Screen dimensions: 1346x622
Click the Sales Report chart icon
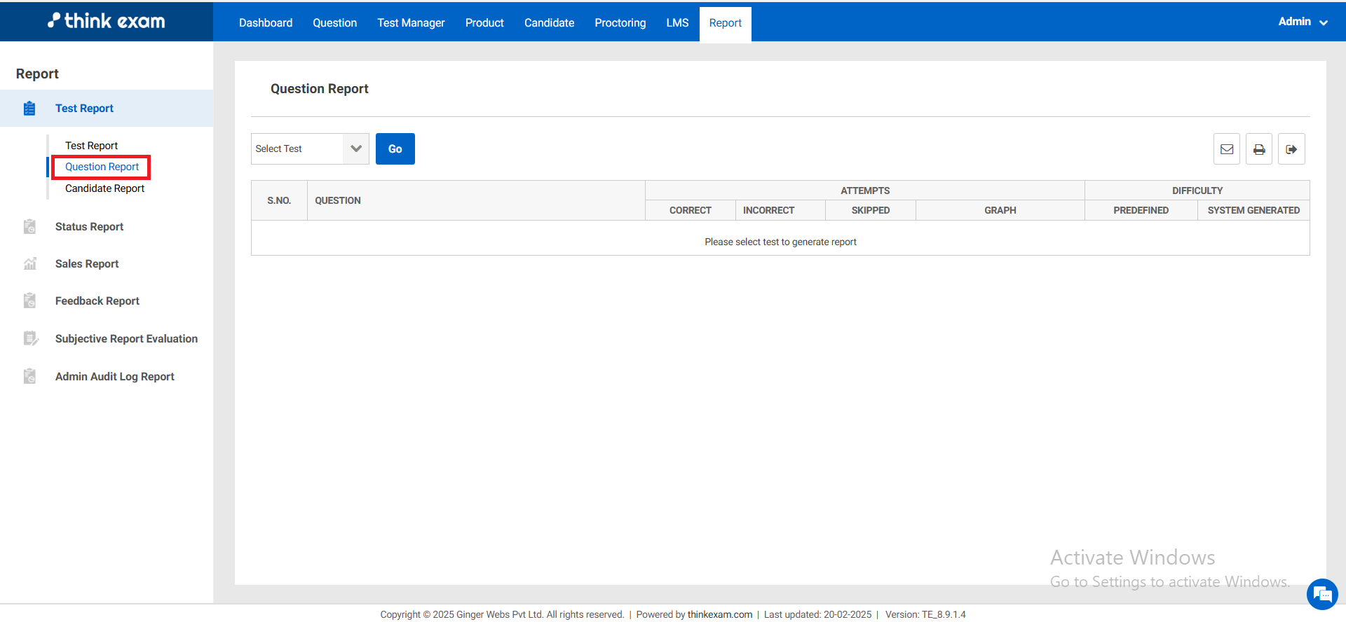(x=29, y=264)
